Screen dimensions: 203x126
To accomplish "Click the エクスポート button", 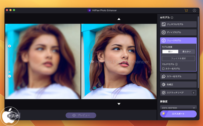I will (178, 114).
